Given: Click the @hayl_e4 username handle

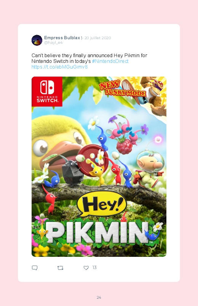Looking at the screenshot, I should click(x=53, y=43).
